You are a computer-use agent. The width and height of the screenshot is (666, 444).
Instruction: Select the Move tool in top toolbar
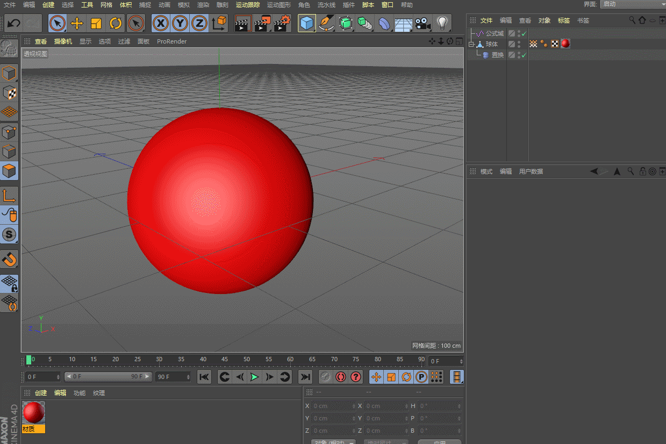(x=77, y=23)
